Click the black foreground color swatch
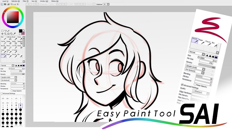Screen dimensions: 232x130 coord(21,31)
